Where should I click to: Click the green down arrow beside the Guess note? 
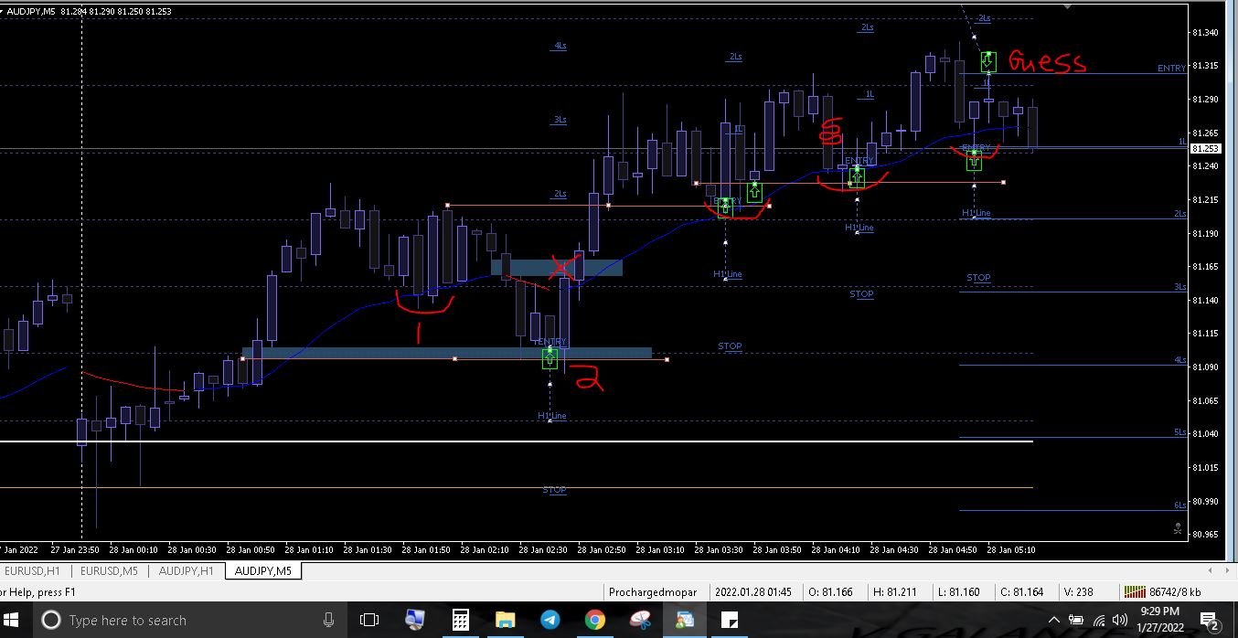pos(988,62)
